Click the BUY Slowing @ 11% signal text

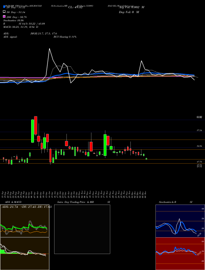(x=65, y=37)
